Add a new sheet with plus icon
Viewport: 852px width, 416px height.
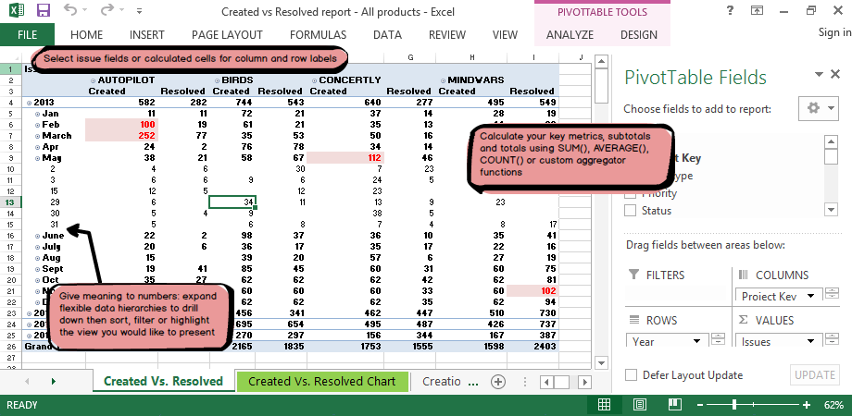click(x=497, y=381)
